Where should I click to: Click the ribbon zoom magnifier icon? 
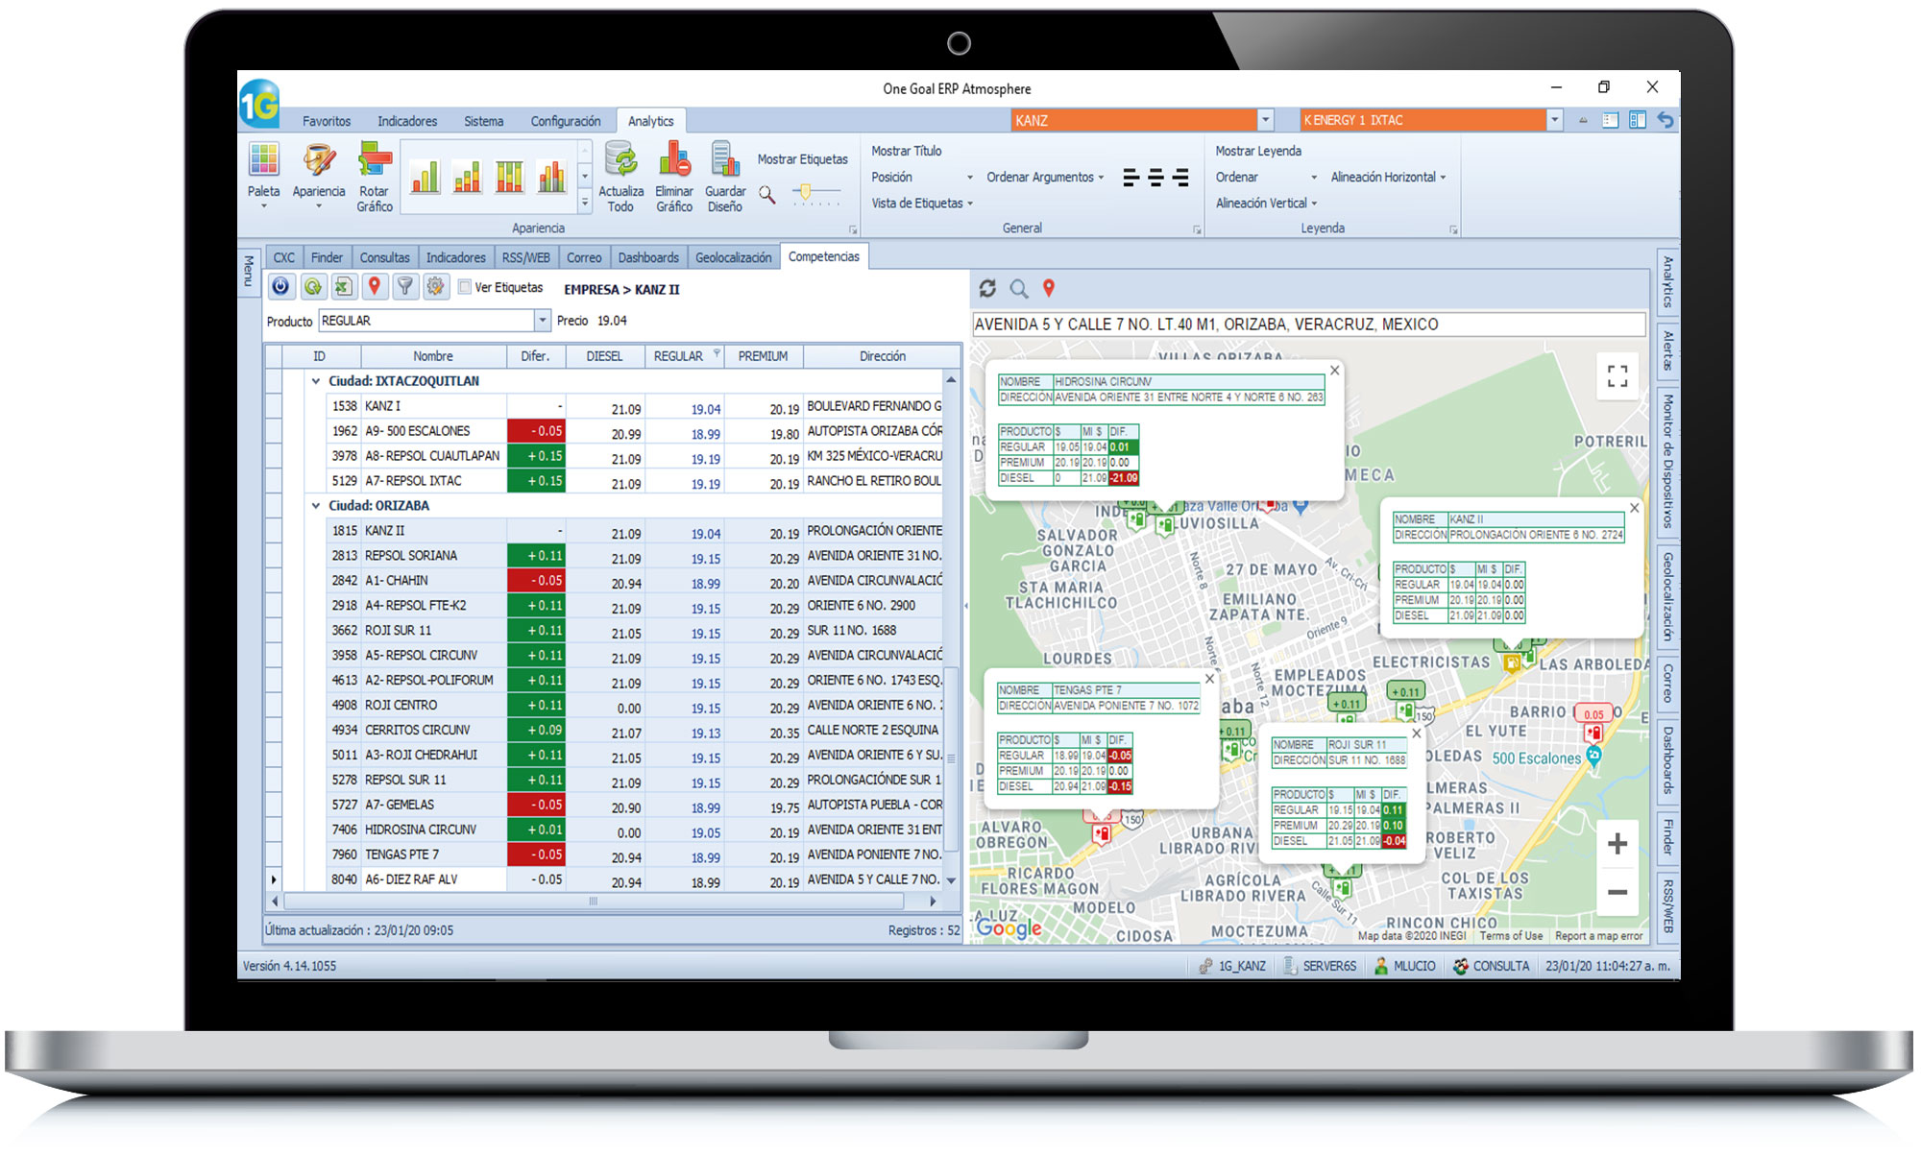pyautogui.click(x=767, y=195)
